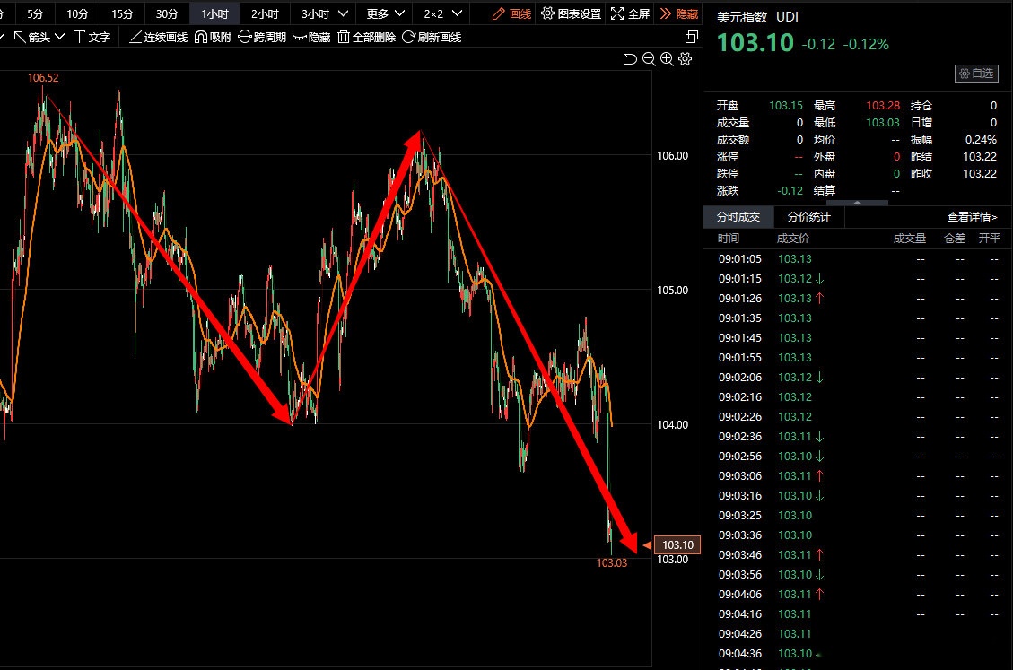Screen dimensions: 1013x670
Task: Click 全部删除 to delete all drawings
Action: (x=366, y=37)
